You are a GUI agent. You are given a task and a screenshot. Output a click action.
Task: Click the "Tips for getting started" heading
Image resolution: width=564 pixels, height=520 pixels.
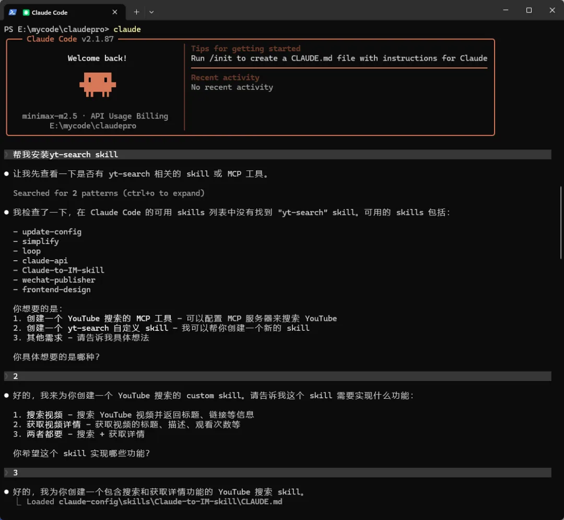point(245,49)
